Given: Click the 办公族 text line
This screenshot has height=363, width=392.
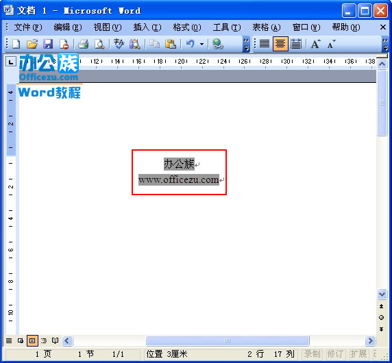Looking at the screenshot, I should pyautogui.click(x=179, y=164).
